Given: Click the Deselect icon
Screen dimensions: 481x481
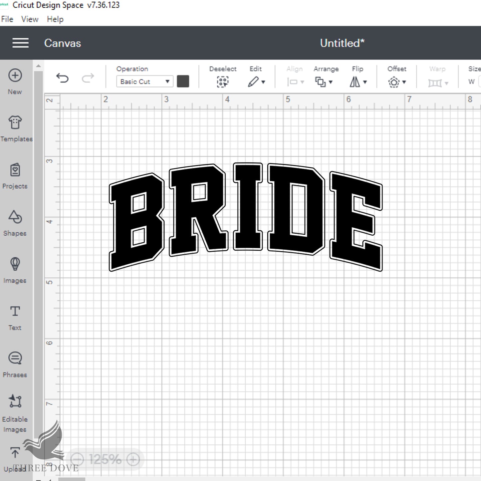Looking at the screenshot, I should coord(223,82).
